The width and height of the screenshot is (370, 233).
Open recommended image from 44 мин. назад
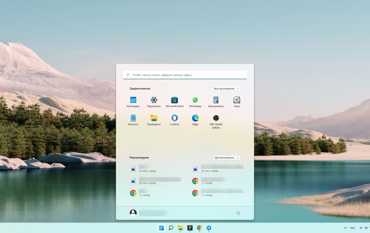(x=143, y=169)
